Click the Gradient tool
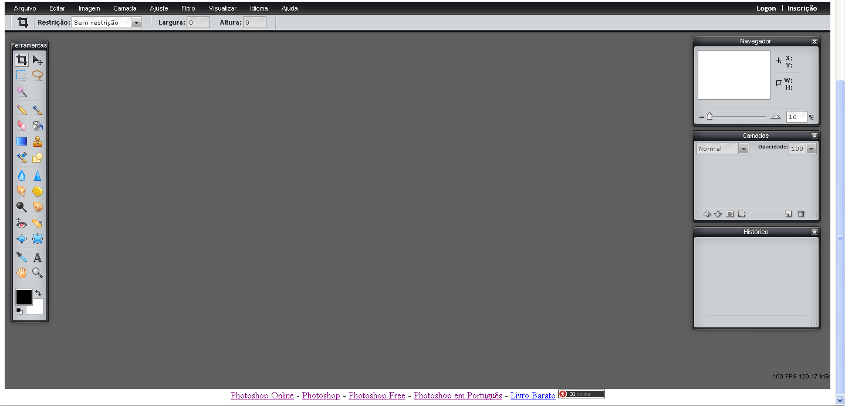The width and height of the screenshot is (845, 406). point(22,141)
